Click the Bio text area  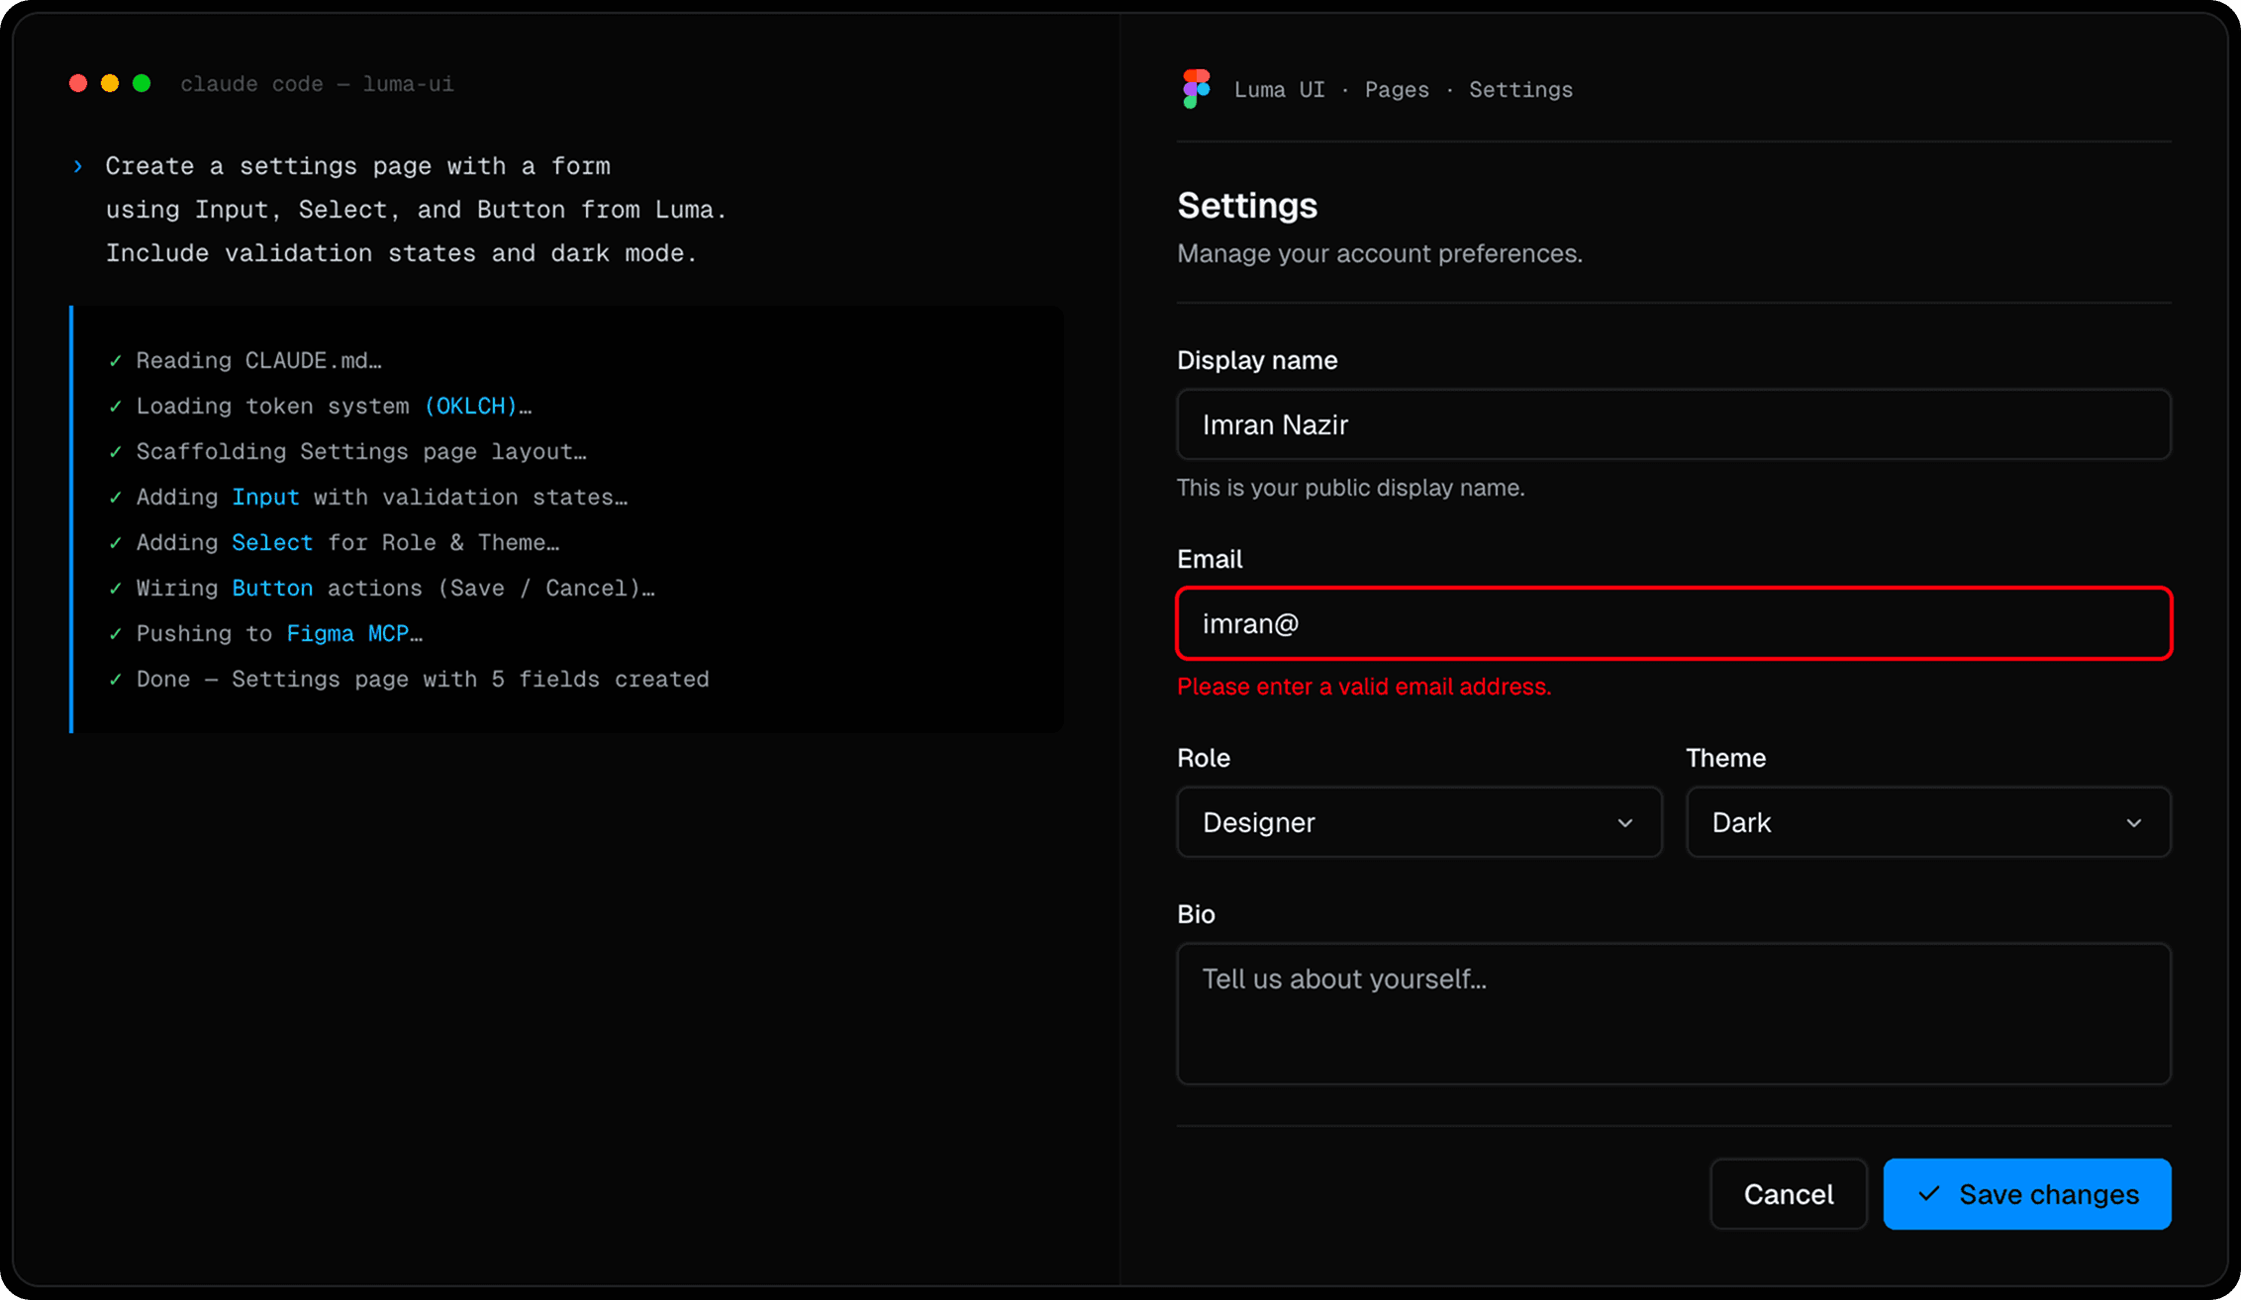tap(1673, 1014)
